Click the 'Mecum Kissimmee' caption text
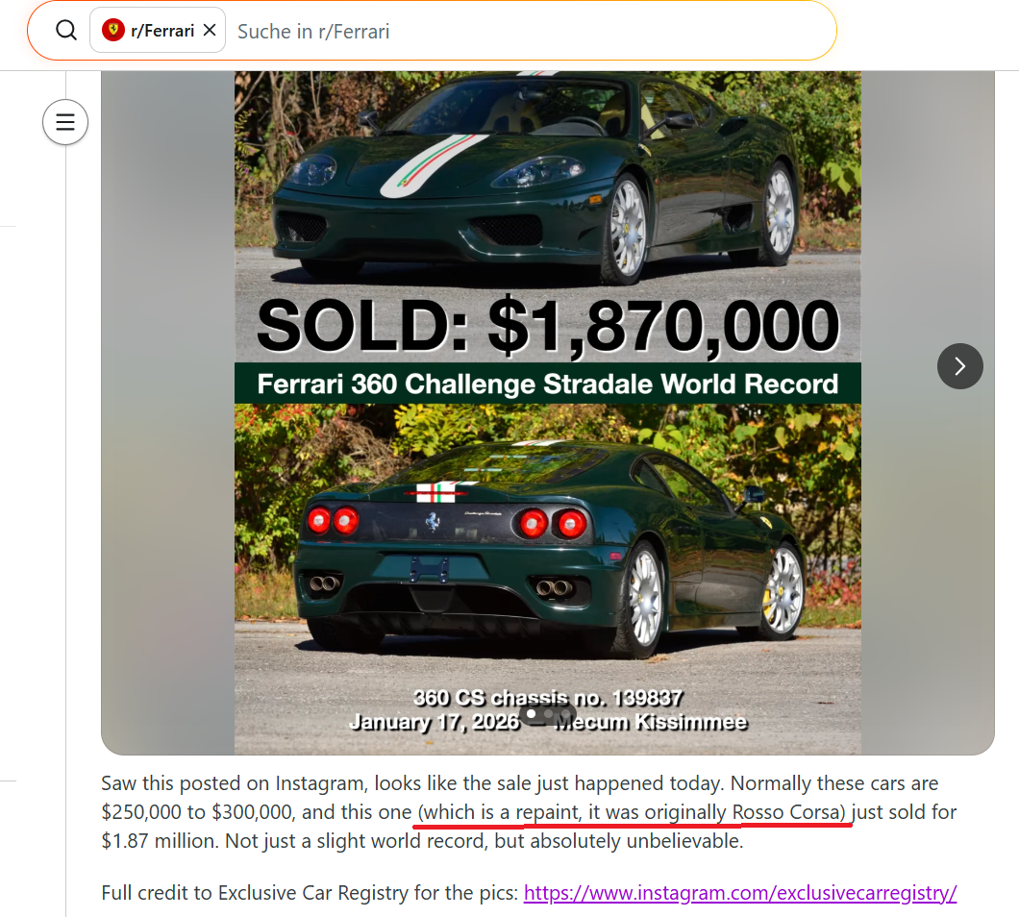The width and height of the screenshot is (1019, 917). point(651,722)
